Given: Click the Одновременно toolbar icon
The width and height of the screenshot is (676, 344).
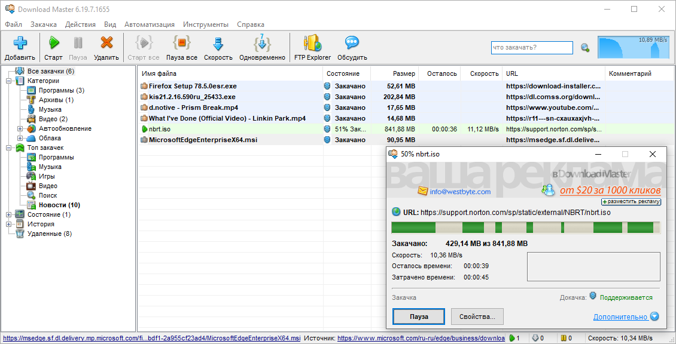Looking at the screenshot, I should coord(262,42).
